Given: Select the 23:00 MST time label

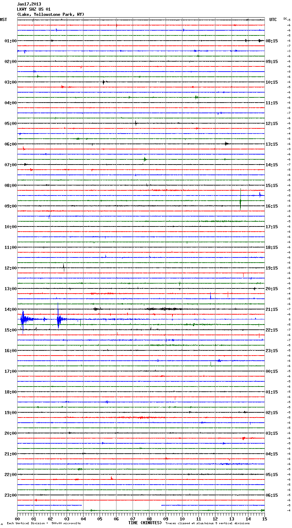Looking at the screenshot, I should 11,495.
